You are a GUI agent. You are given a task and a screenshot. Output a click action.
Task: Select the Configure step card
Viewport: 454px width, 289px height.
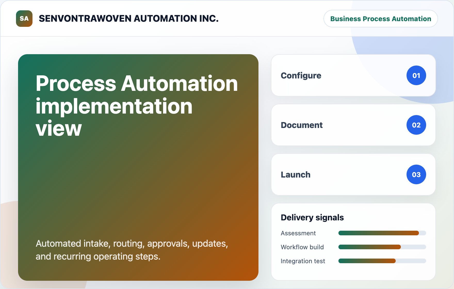point(353,75)
